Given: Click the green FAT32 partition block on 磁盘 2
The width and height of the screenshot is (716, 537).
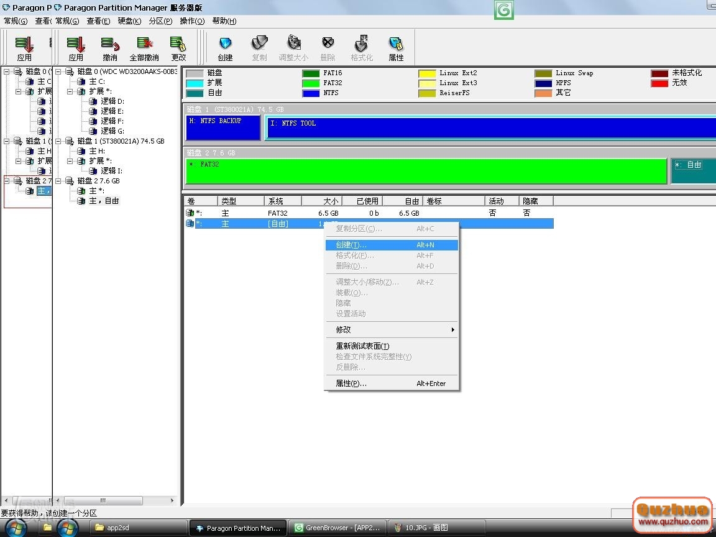Looking at the screenshot, I should click(x=426, y=172).
